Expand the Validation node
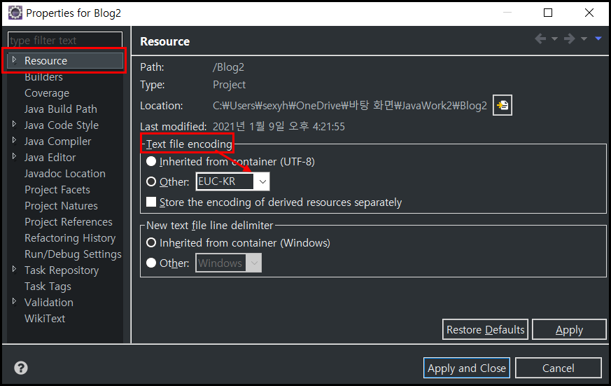The height and width of the screenshot is (386, 611). tap(15, 301)
